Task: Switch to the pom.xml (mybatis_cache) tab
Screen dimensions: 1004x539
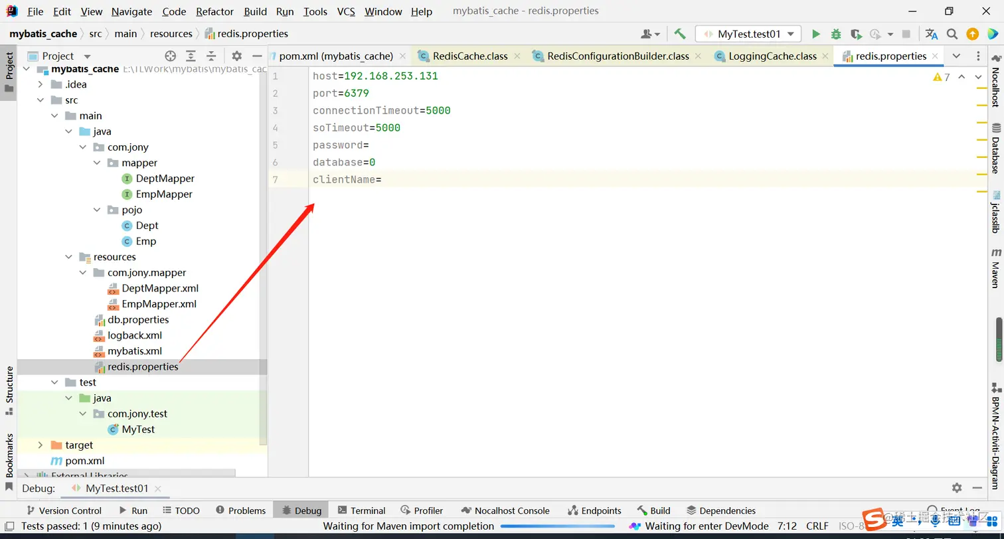Action: coord(336,56)
